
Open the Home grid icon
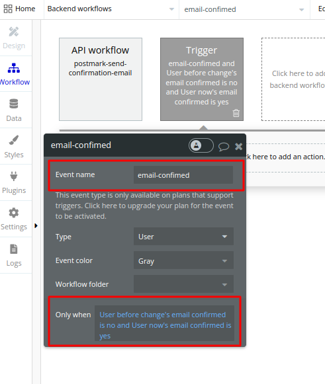(8, 9)
